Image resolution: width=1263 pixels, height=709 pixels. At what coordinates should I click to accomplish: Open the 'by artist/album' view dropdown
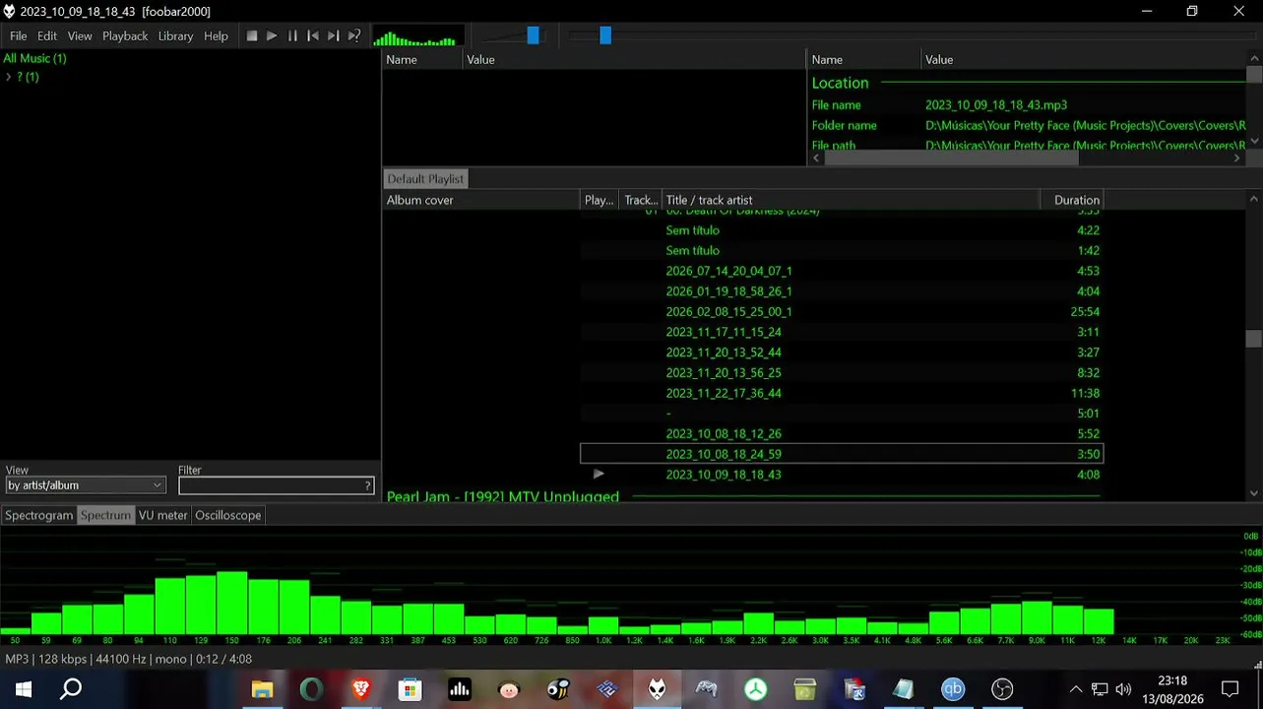pos(85,485)
